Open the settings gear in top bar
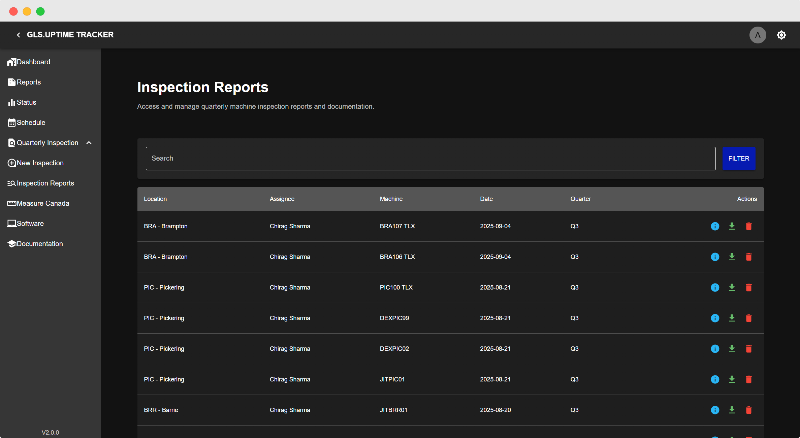The image size is (800, 438). click(x=781, y=35)
